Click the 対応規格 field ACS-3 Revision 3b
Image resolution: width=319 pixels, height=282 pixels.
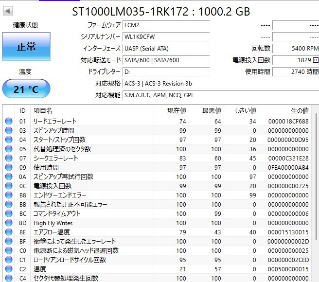tap(221, 84)
